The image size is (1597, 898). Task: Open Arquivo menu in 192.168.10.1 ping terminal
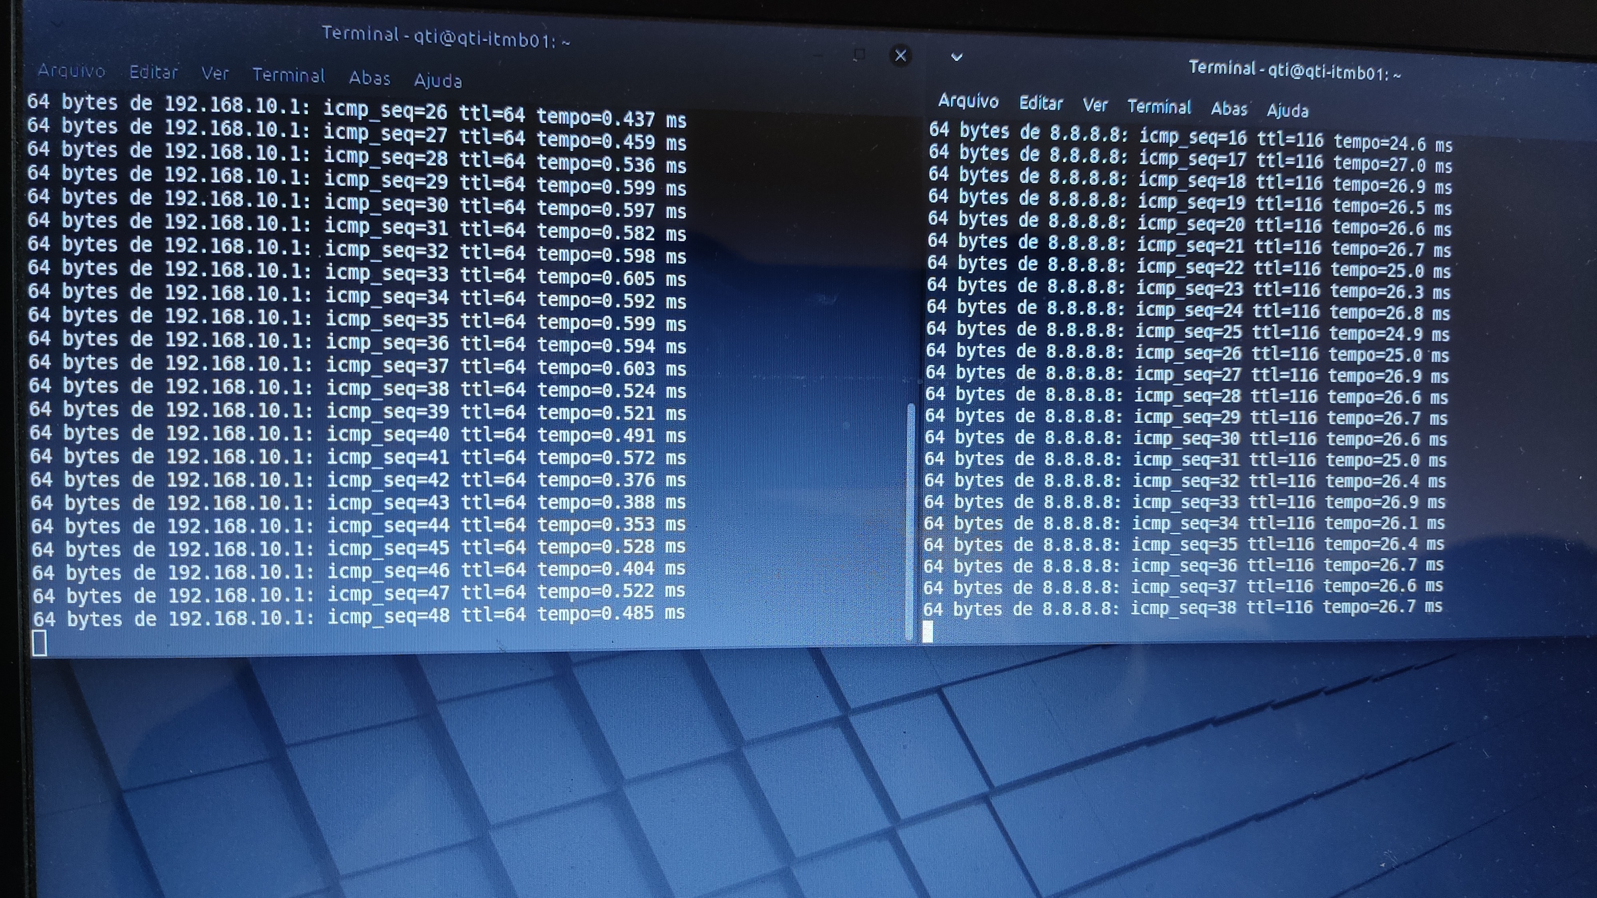point(71,71)
